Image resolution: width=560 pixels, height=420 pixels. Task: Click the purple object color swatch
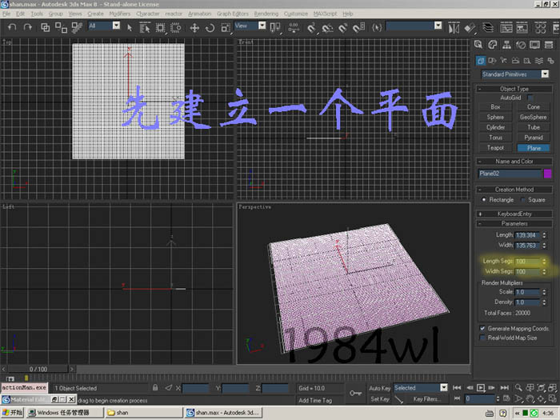tap(547, 174)
